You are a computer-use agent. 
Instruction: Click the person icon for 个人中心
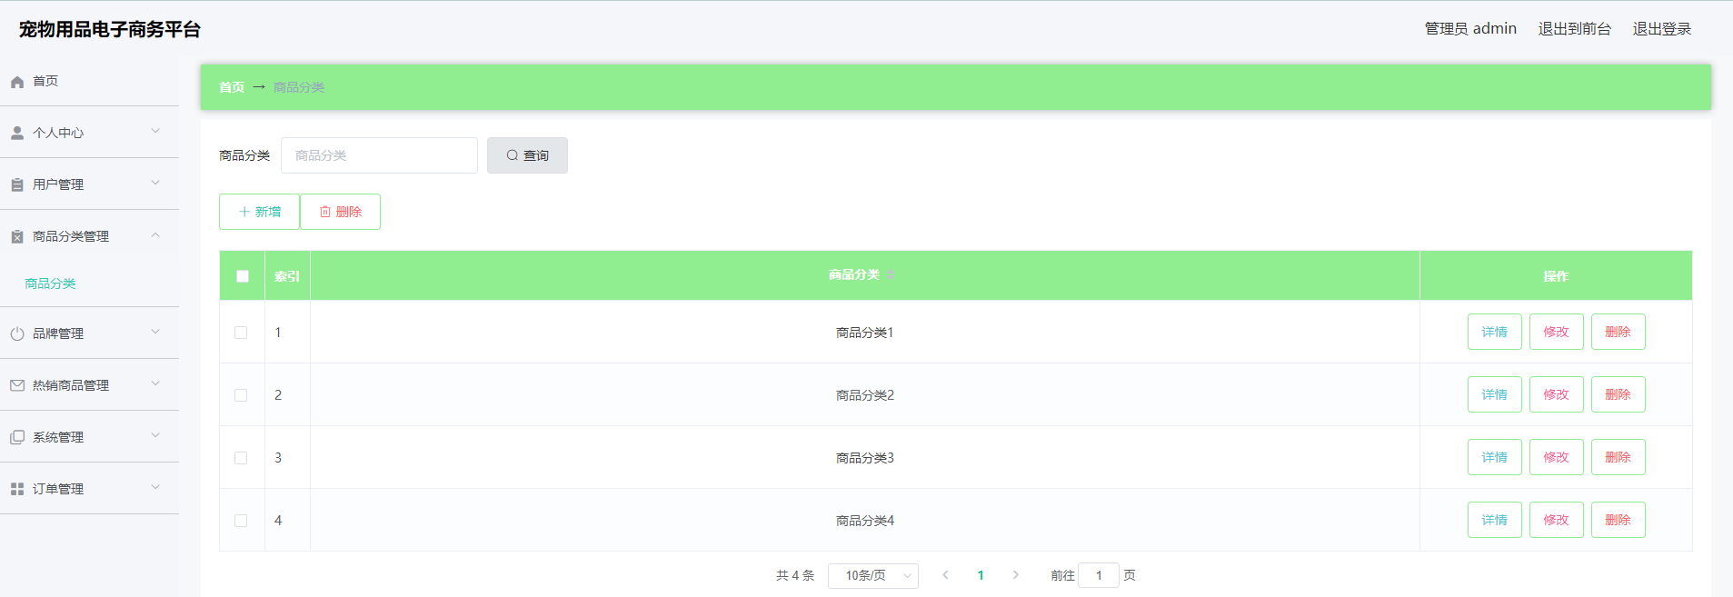17,133
